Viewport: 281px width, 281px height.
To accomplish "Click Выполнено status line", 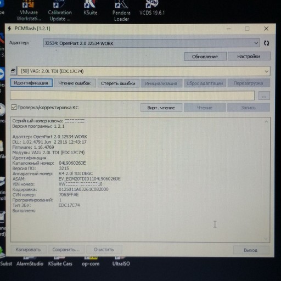I will tap(24, 211).
